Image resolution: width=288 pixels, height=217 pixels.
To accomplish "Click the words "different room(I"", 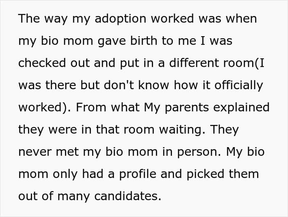I will pos(216,63).
